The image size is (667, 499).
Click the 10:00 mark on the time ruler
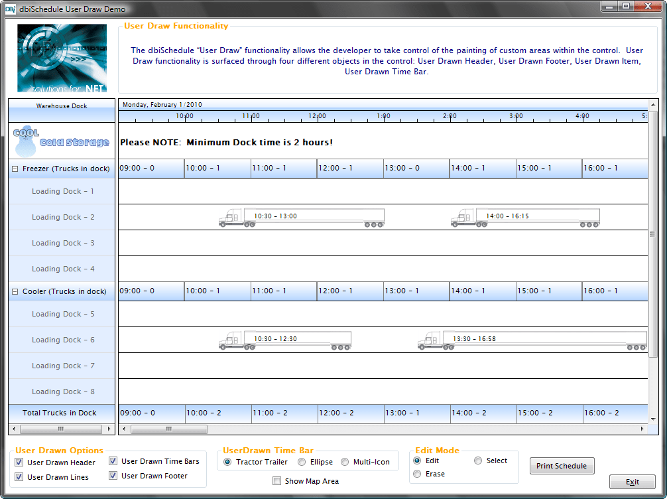click(184, 116)
